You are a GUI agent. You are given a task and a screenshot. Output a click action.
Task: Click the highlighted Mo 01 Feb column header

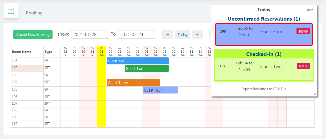[x=101, y=51]
